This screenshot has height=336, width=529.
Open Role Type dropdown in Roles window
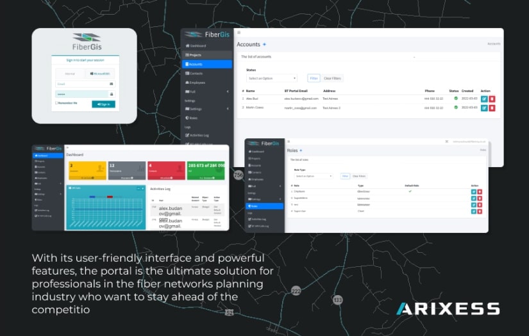pyautogui.click(x=314, y=176)
